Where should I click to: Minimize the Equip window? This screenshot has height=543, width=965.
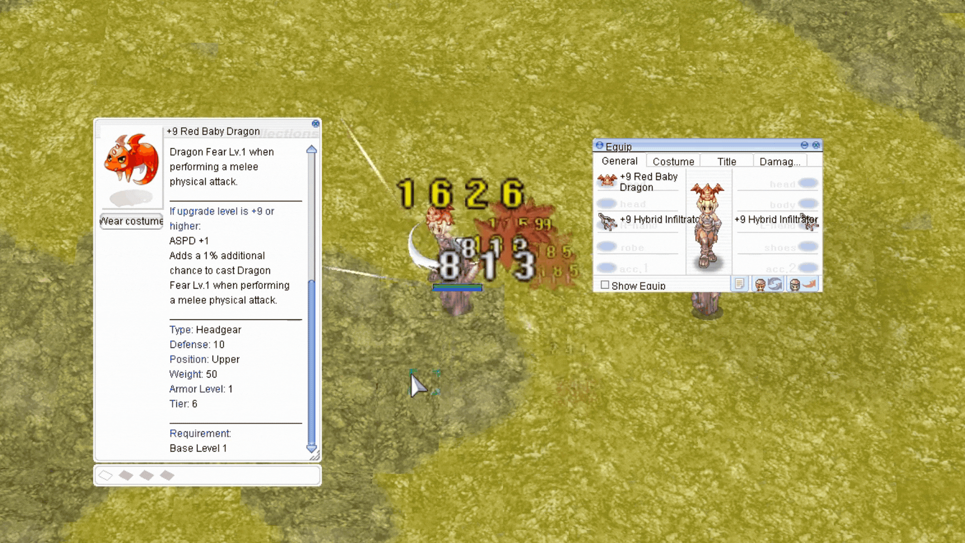[804, 145]
